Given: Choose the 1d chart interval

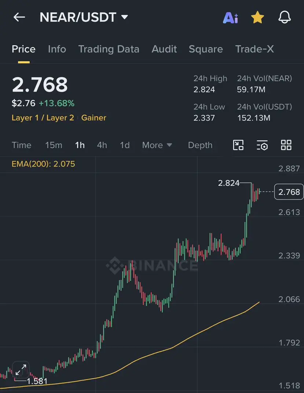Looking at the screenshot, I should pyautogui.click(x=125, y=145).
